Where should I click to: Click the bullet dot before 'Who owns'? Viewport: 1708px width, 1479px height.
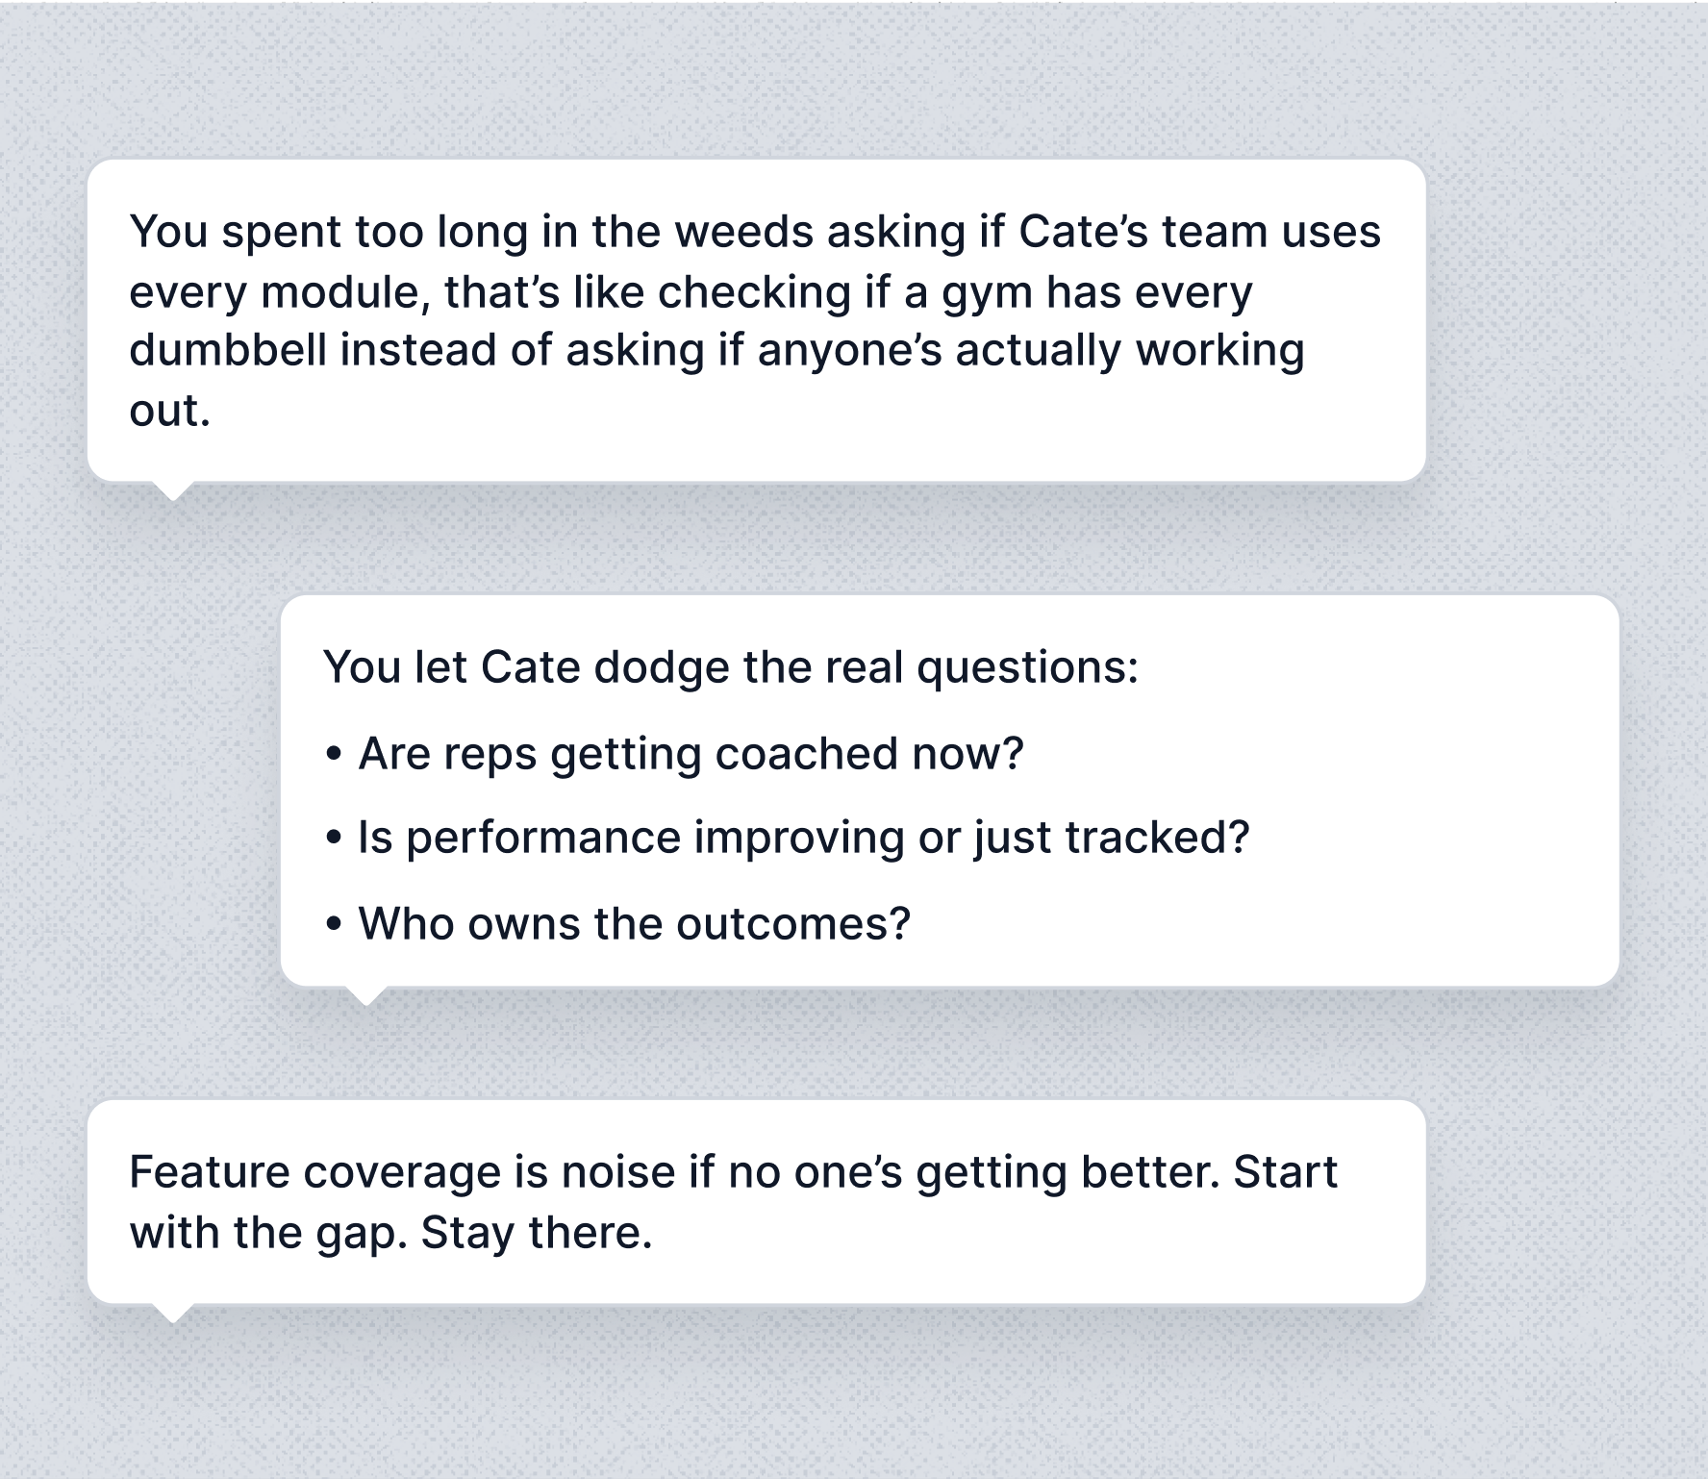[334, 924]
